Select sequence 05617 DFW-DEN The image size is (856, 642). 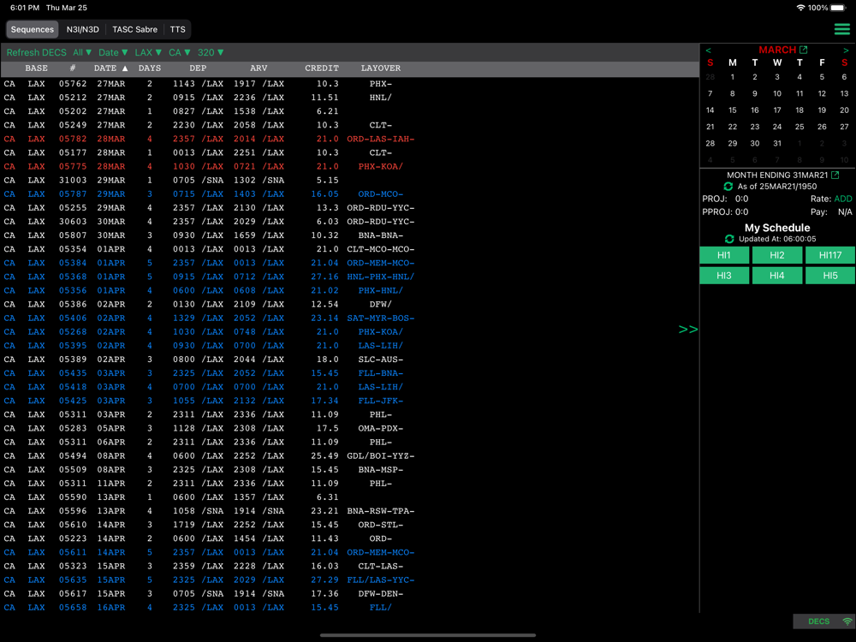(x=349, y=594)
